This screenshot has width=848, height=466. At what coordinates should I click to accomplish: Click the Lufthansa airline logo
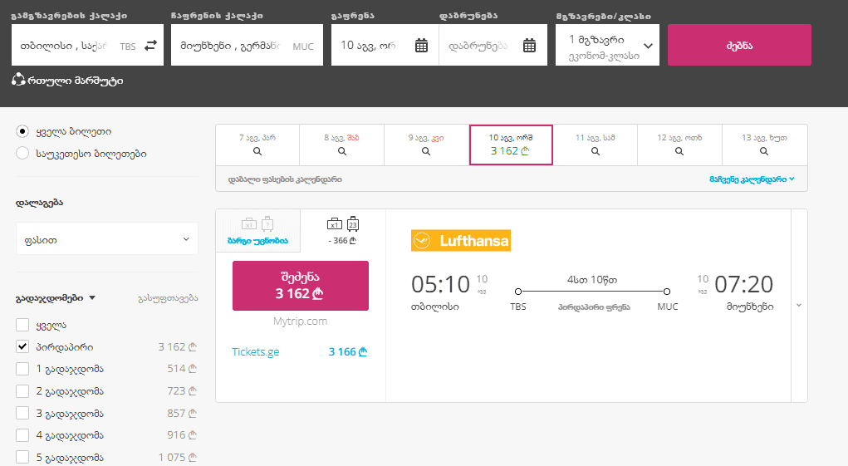(x=461, y=241)
